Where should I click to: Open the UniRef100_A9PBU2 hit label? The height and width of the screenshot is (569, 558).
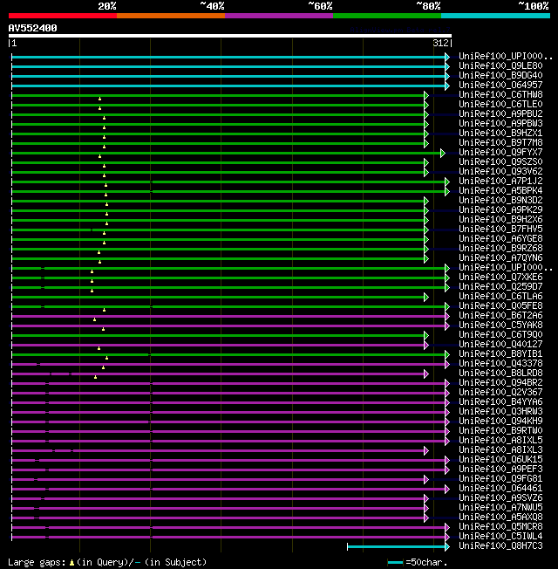500,113
